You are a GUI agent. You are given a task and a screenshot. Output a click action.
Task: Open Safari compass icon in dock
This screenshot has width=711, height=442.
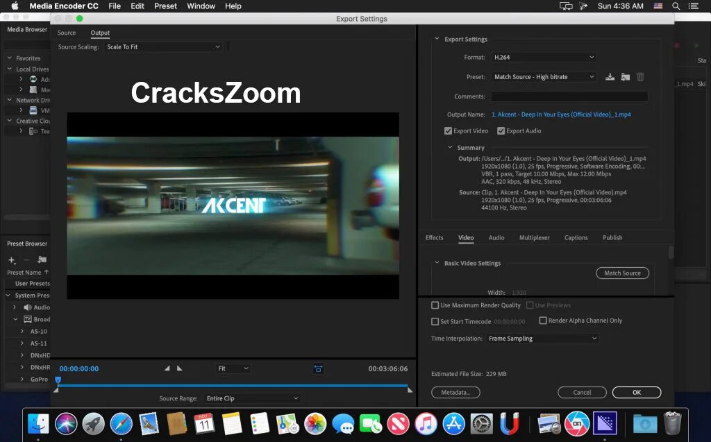point(121,425)
